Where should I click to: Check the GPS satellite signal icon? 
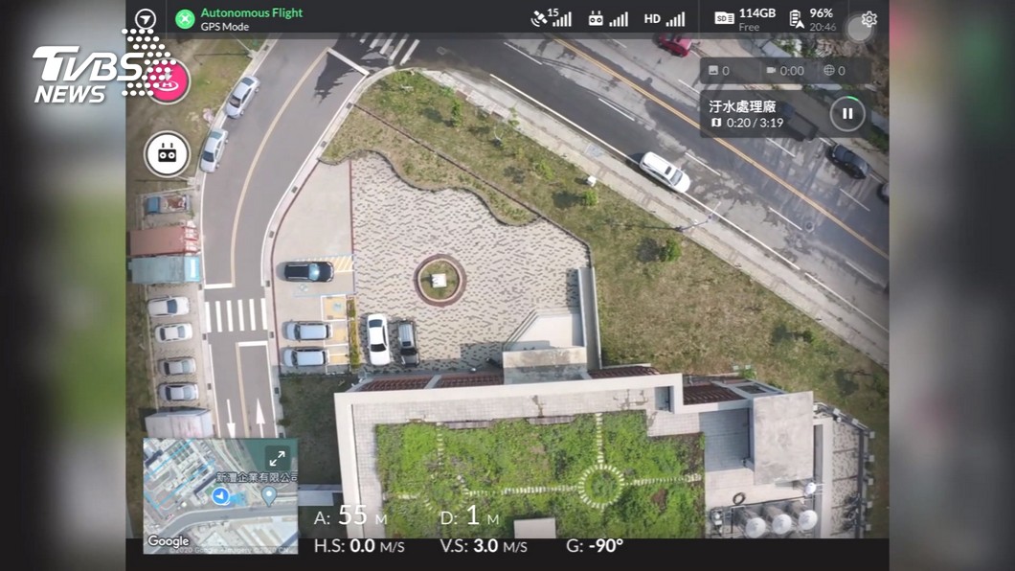(551, 18)
